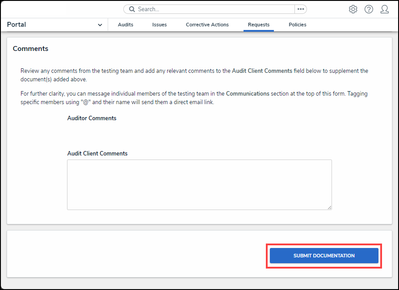Click the magnifying glass search icon
Screen dimensions: 399x290
tap(132, 9)
